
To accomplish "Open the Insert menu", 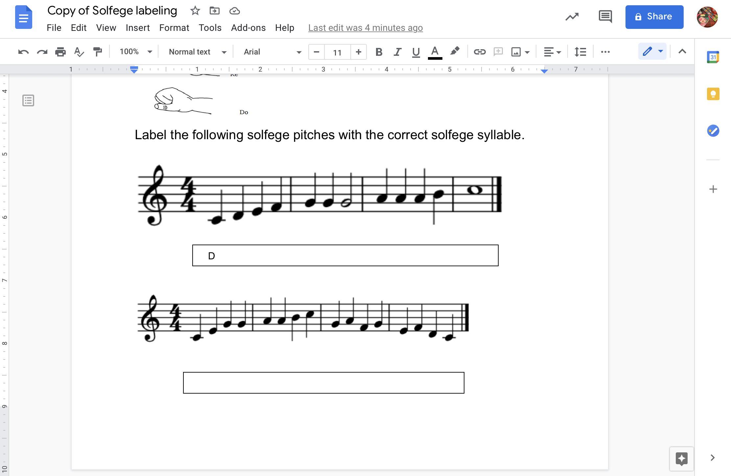I will [137, 28].
